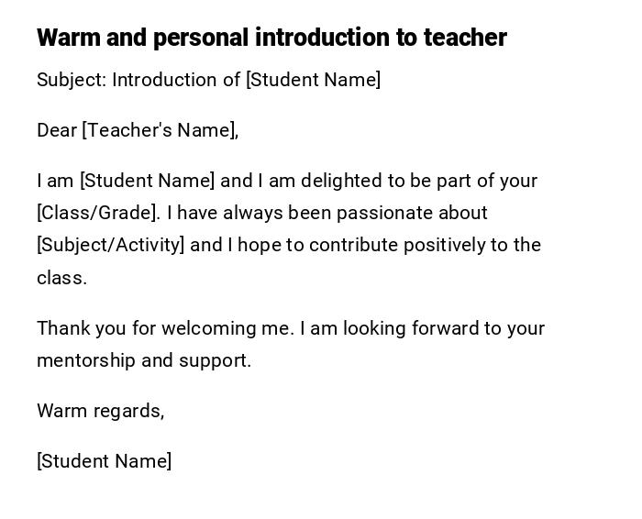The height and width of the screenshot is (519, 642).
Task: Click the "Subject:" label at the line start
Action: click(x=71, y=80)
